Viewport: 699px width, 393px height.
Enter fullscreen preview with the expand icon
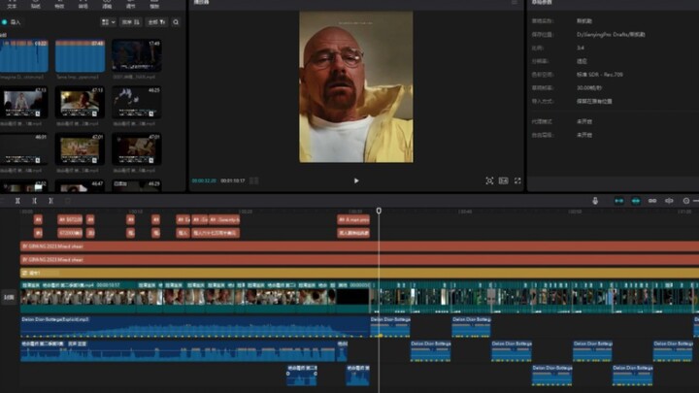point(517,180)
